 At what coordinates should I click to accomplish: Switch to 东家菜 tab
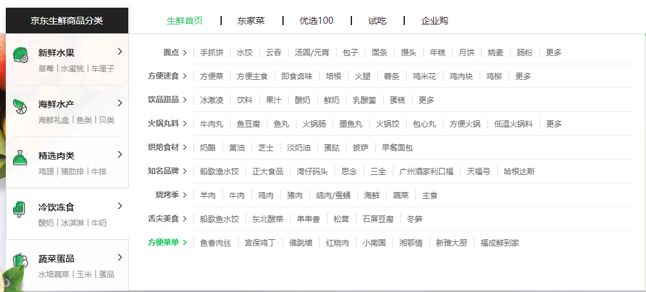click(x=251, y=21)
